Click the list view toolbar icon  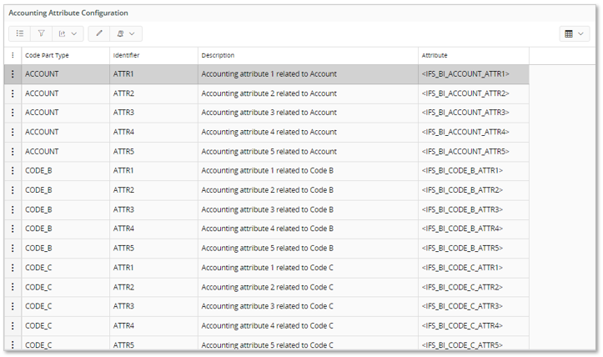click(x=20, y=34)
